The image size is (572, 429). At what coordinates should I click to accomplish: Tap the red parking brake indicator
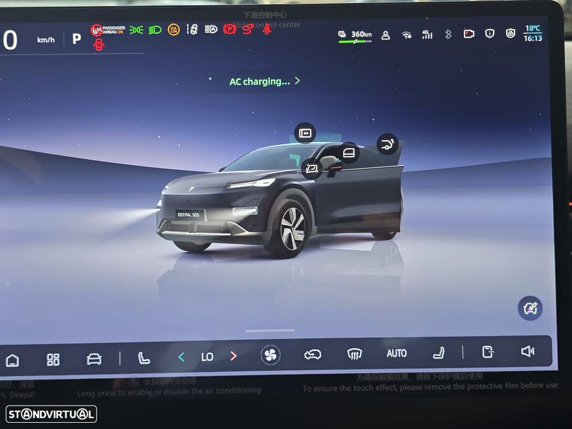pos(229,29)
